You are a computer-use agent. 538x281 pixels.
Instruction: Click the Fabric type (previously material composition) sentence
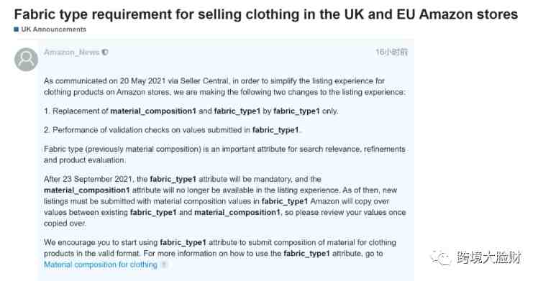coord(224,155)
